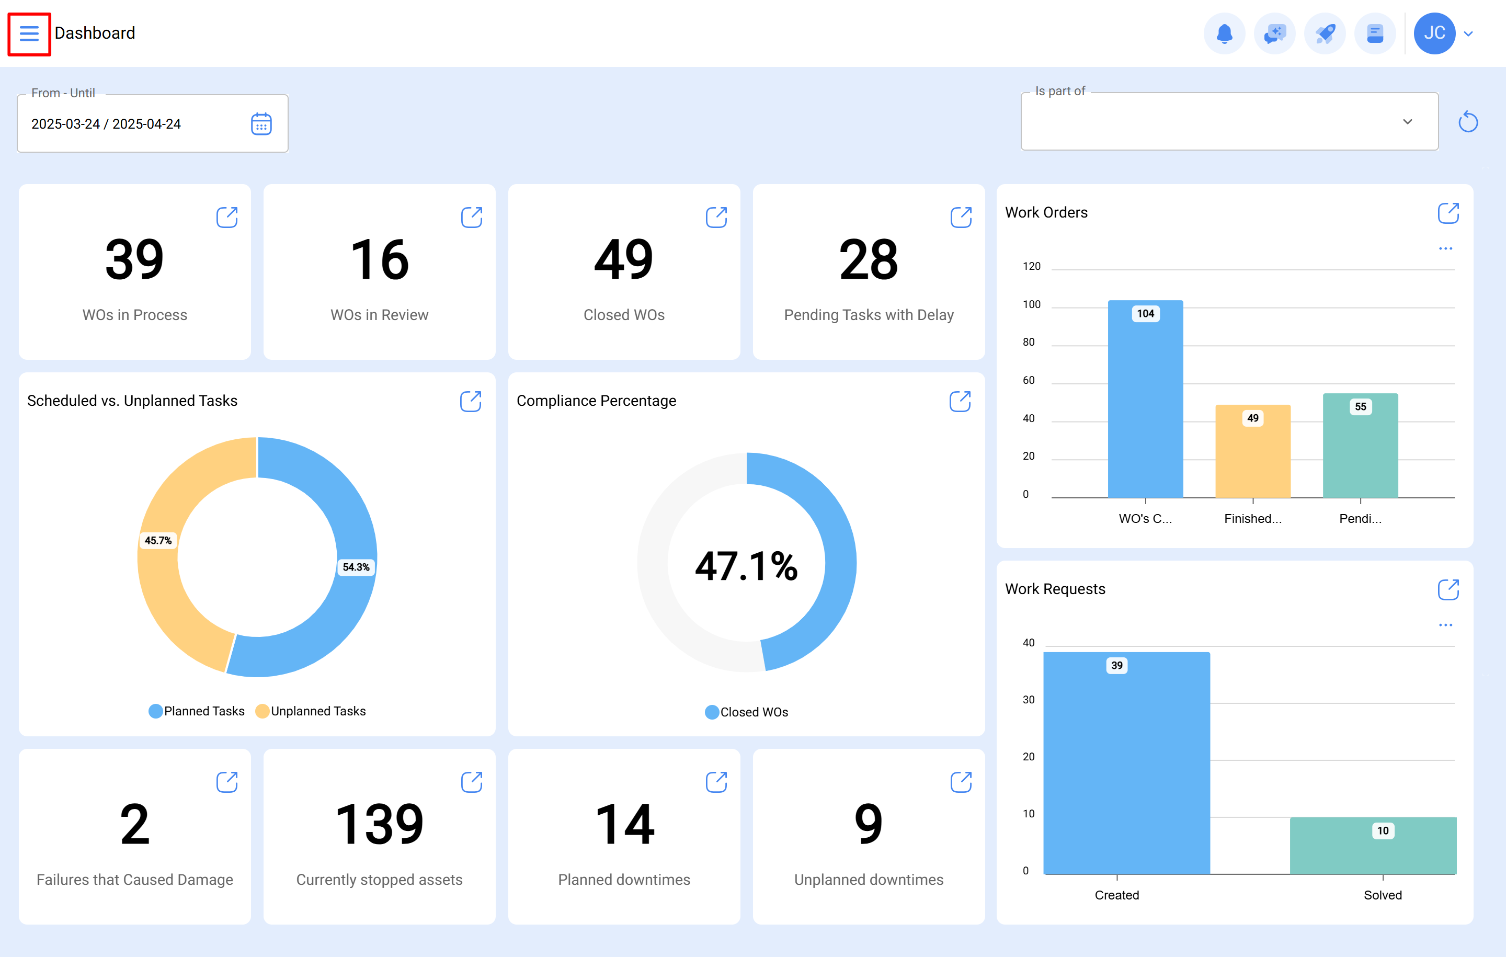Open the user account chevron menu
This screenshot has height=957, width=1506.
[1468, 33]
